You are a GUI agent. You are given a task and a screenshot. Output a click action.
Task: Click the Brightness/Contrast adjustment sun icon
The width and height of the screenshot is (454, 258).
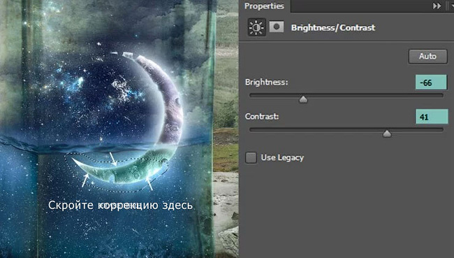click(x=256, y=27)
